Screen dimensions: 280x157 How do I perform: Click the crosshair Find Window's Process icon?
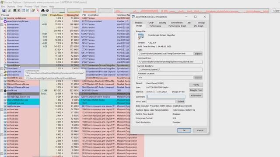coord(47,10)
